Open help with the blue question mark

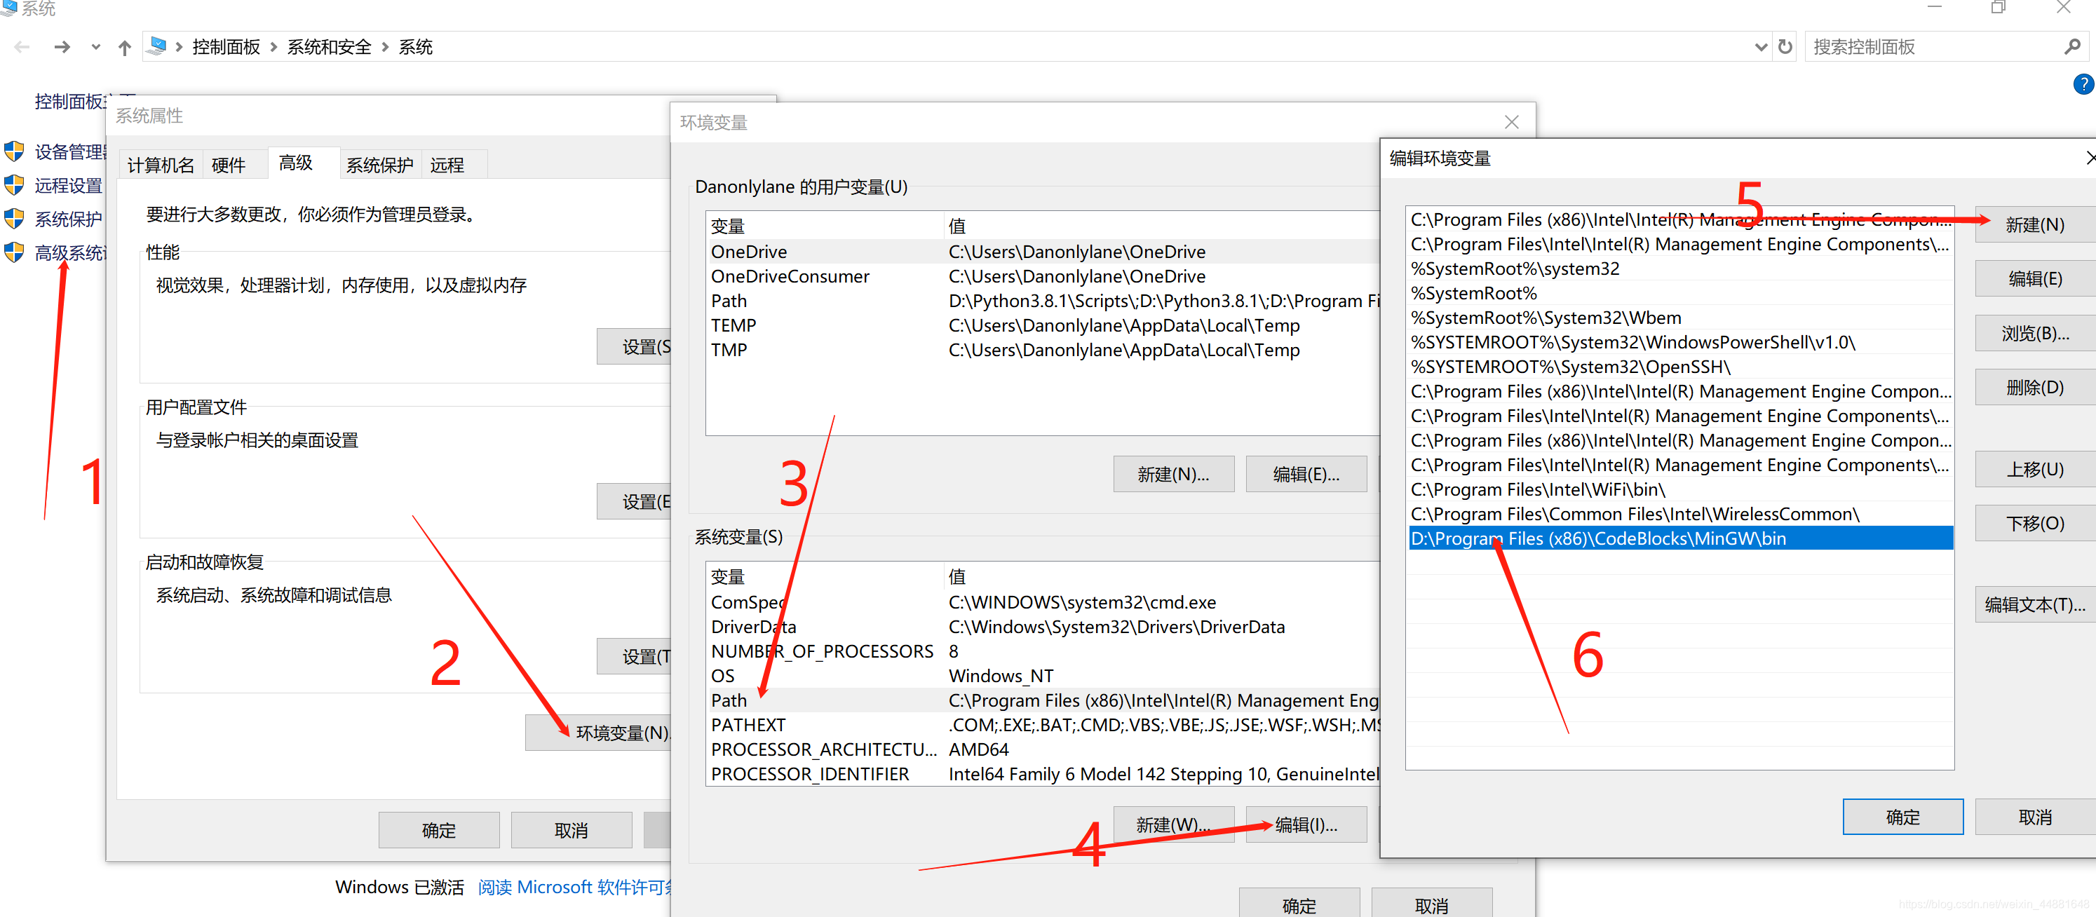2084,84
